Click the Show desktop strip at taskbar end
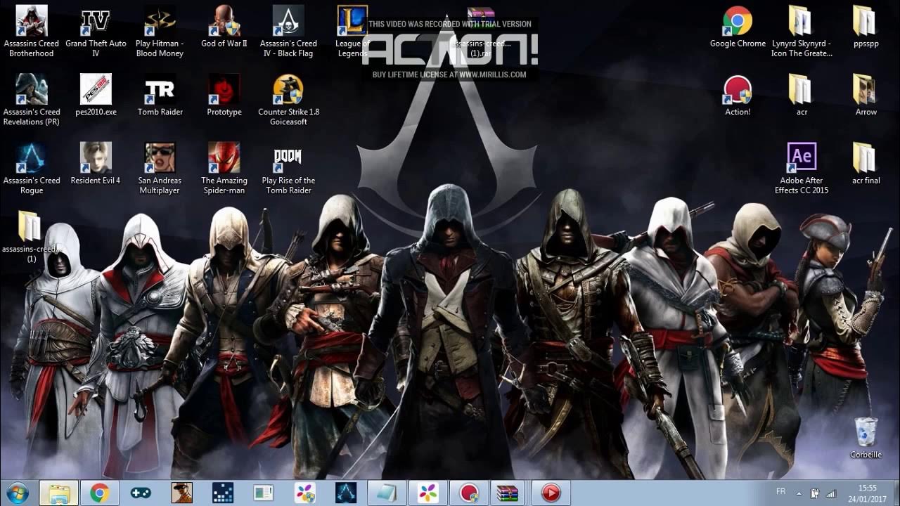This screenshot has width=900, height=506. click(895, 493)
